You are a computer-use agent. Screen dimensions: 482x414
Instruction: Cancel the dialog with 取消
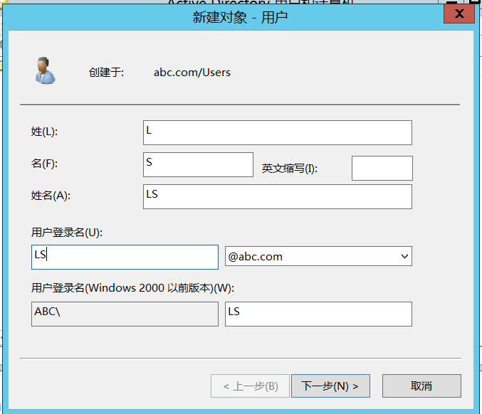421,386
